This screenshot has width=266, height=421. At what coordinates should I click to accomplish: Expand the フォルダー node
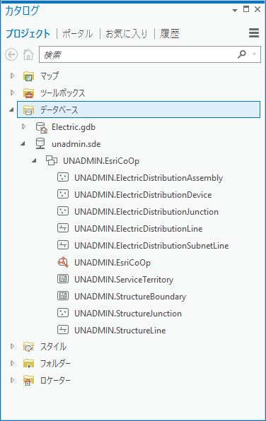(x=12, y=363)
